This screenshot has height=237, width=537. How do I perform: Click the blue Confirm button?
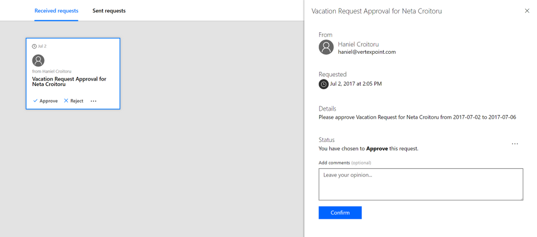[340, 213]
